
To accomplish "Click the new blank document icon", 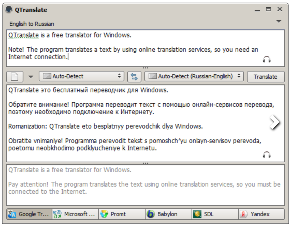I will (15, 76).
